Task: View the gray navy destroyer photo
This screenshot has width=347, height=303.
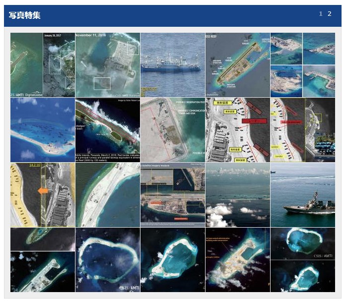Action: (302, 194)
